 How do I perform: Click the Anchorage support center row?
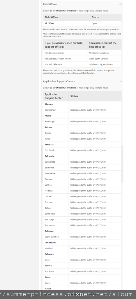82,121
